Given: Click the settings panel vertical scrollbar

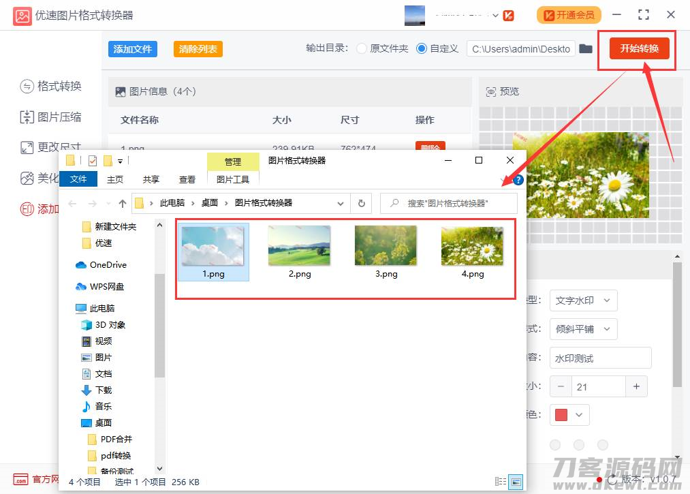Looking at the screenshot, I should click(677, 325).
